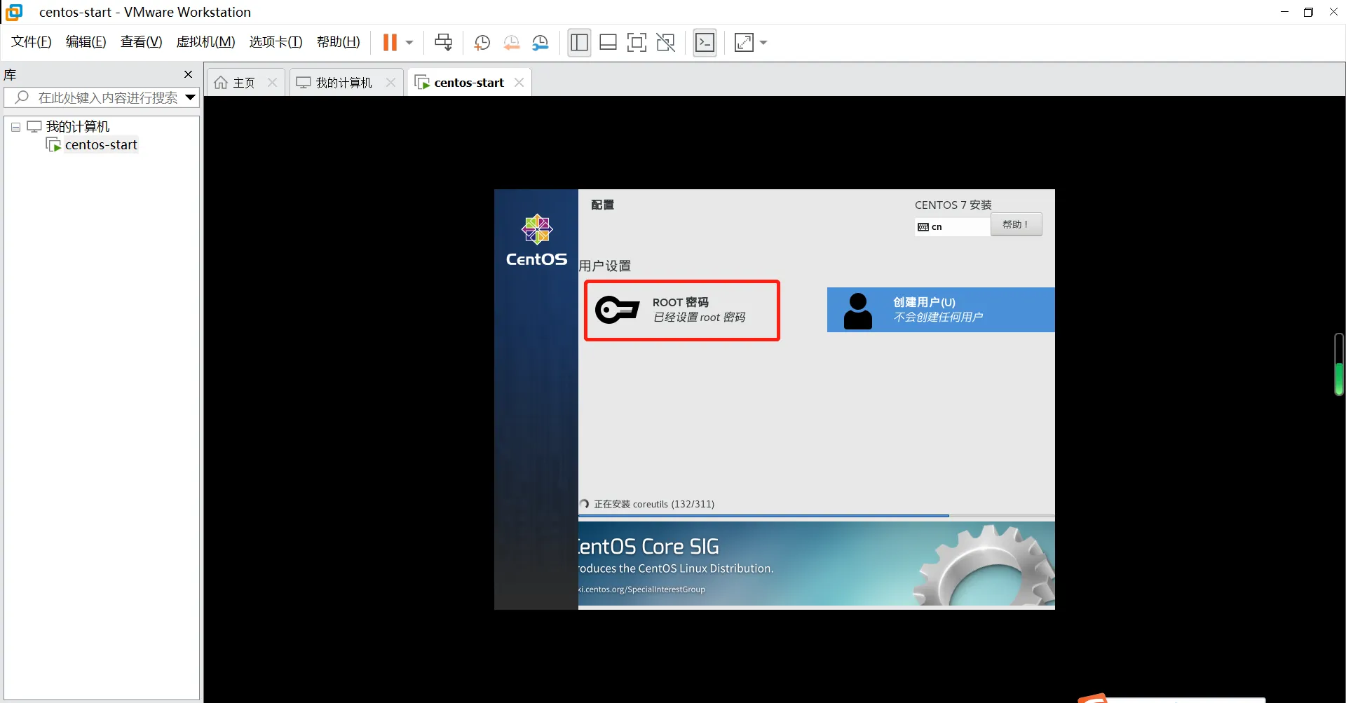The height and width of the screenshot is (703, 1346).
Task: Close the centos-start tab
Action: pyautogui.click(x=519, y=83)
